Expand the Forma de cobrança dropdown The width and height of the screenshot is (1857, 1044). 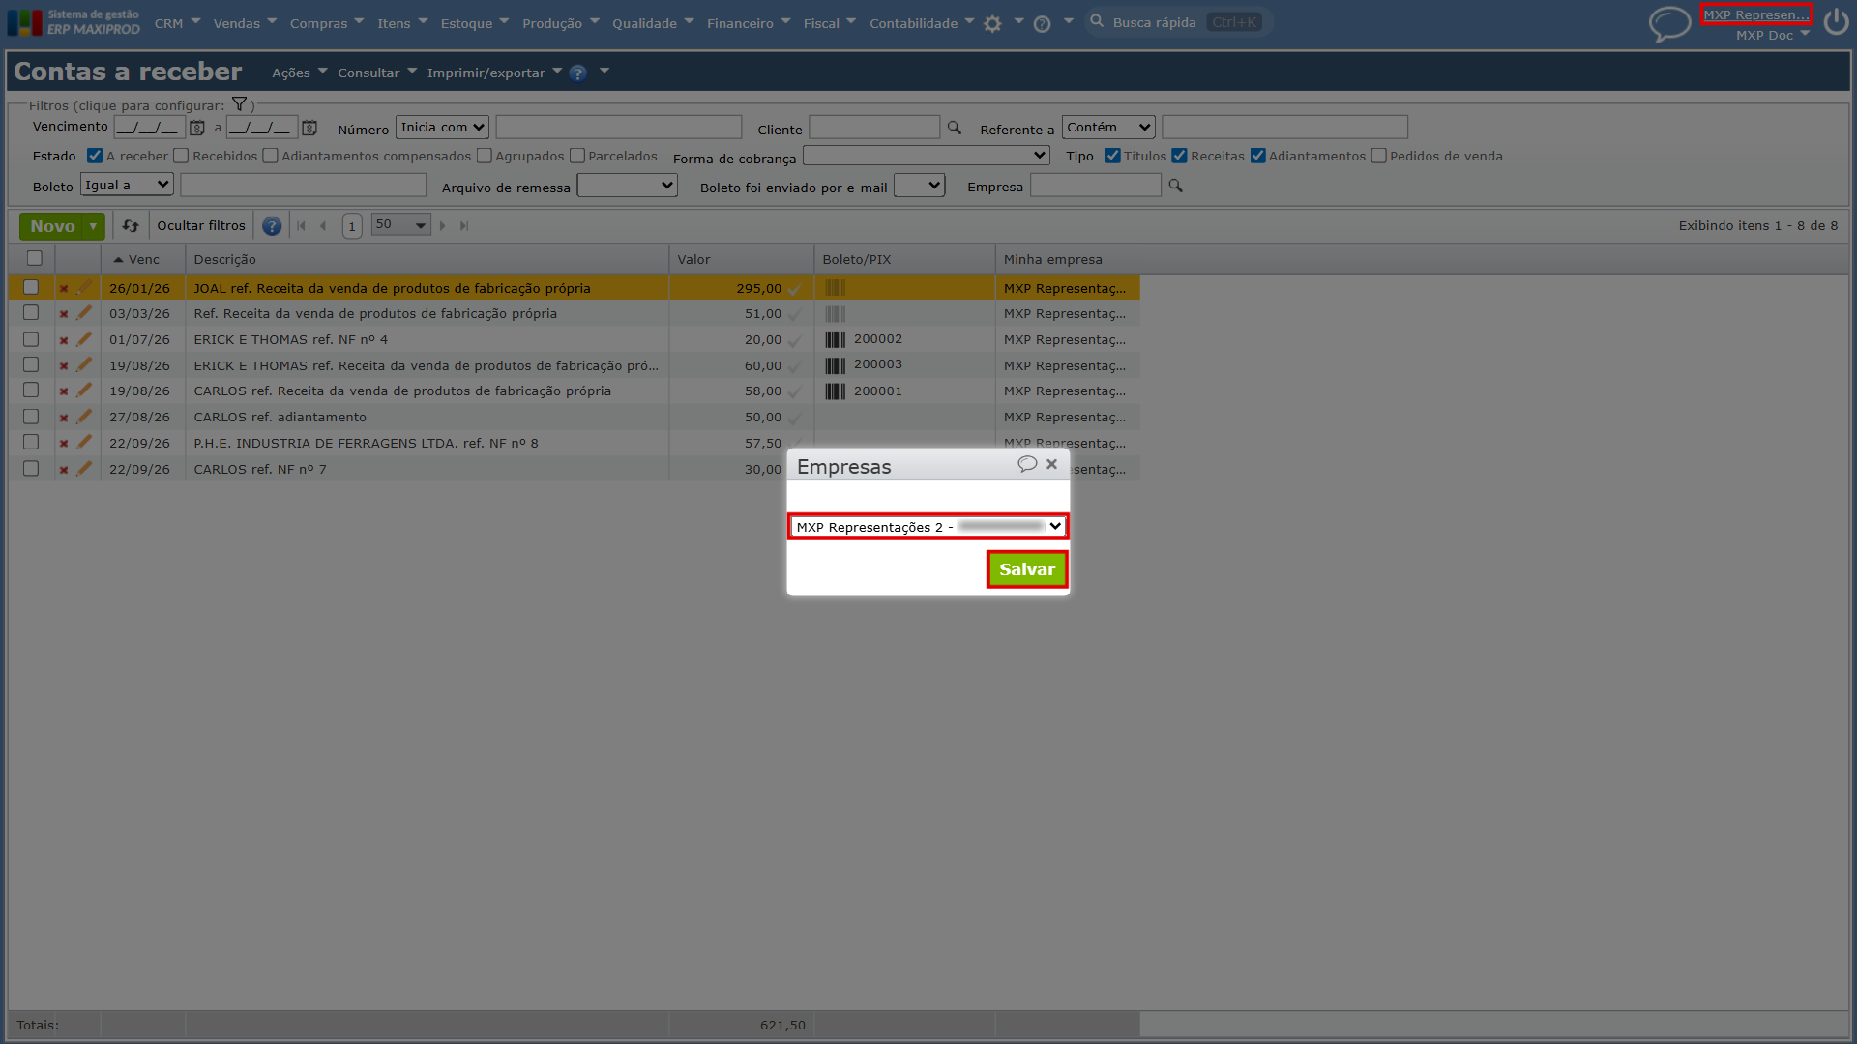(x=927, y=156)
